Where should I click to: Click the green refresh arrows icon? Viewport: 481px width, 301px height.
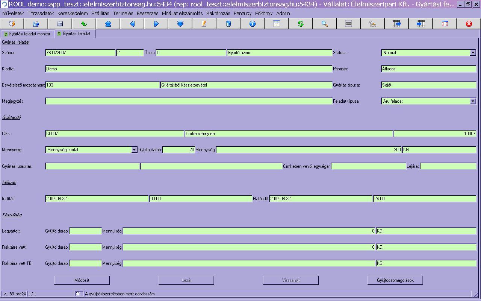click(301, 24)
